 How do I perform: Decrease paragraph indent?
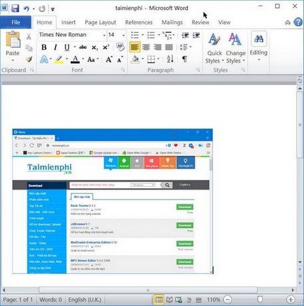tap(185, 35)
